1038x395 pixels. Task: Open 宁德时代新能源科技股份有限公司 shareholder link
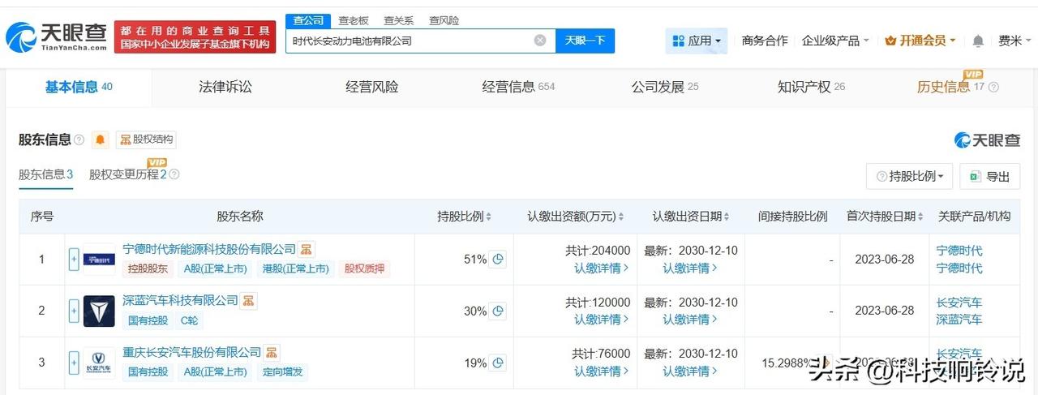coord(209,249)
